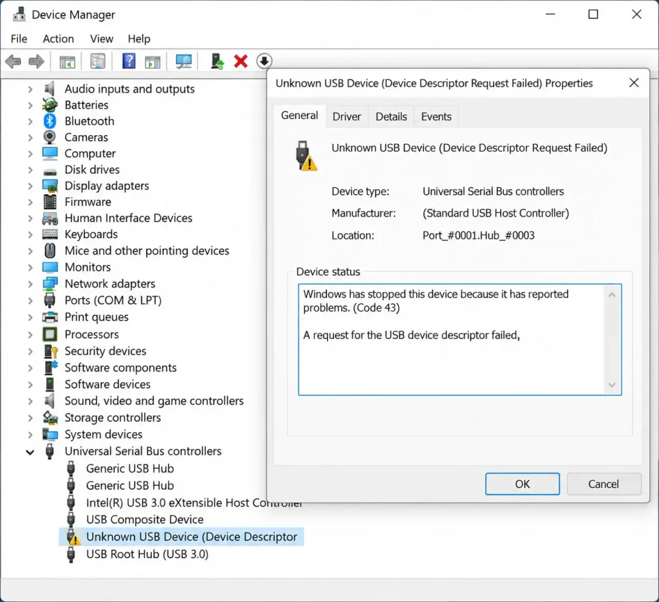Open the Help menu

[139, 39]
